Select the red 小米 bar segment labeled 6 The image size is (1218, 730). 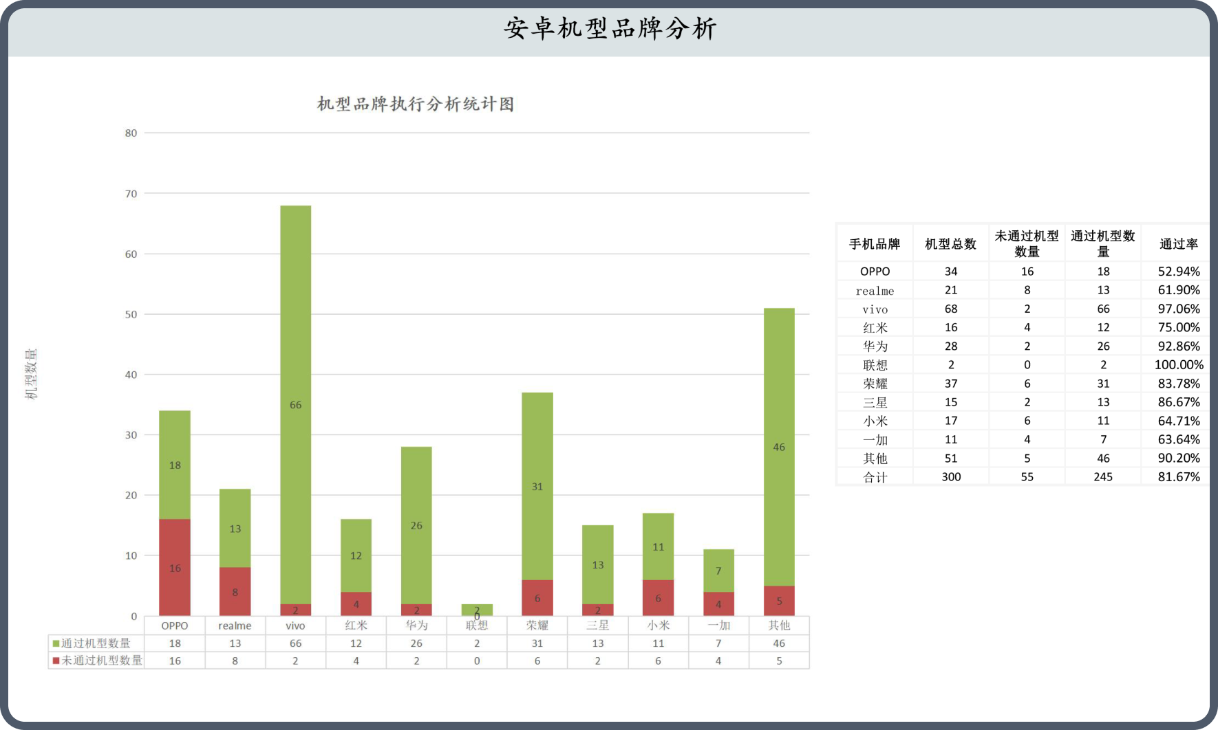click(658, 597)
